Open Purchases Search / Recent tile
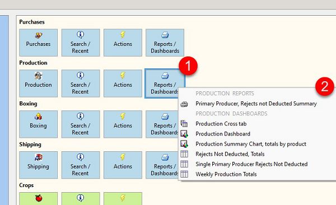The width and height of the screenshot is (336, 205). pyautogui.click(x=81, y=43)
